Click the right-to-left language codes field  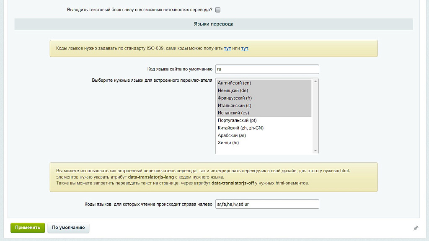(267, 204)
